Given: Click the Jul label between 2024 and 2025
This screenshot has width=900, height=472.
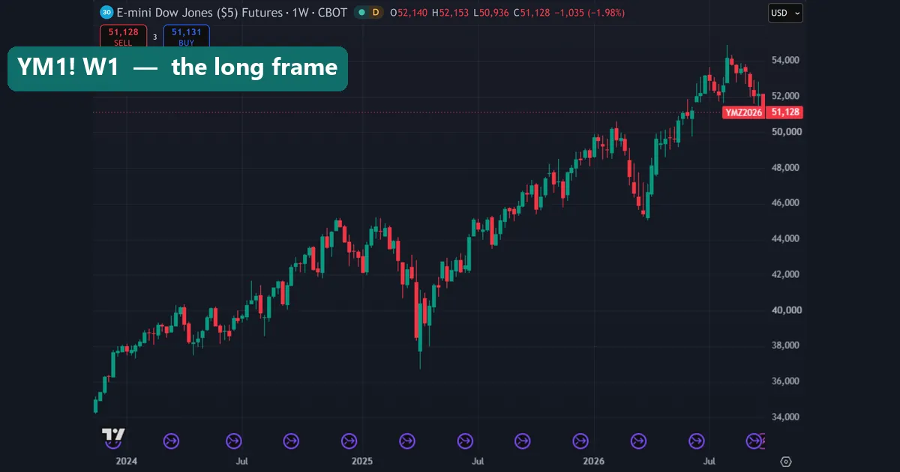Looking at the screenshot, I should 242,462.
